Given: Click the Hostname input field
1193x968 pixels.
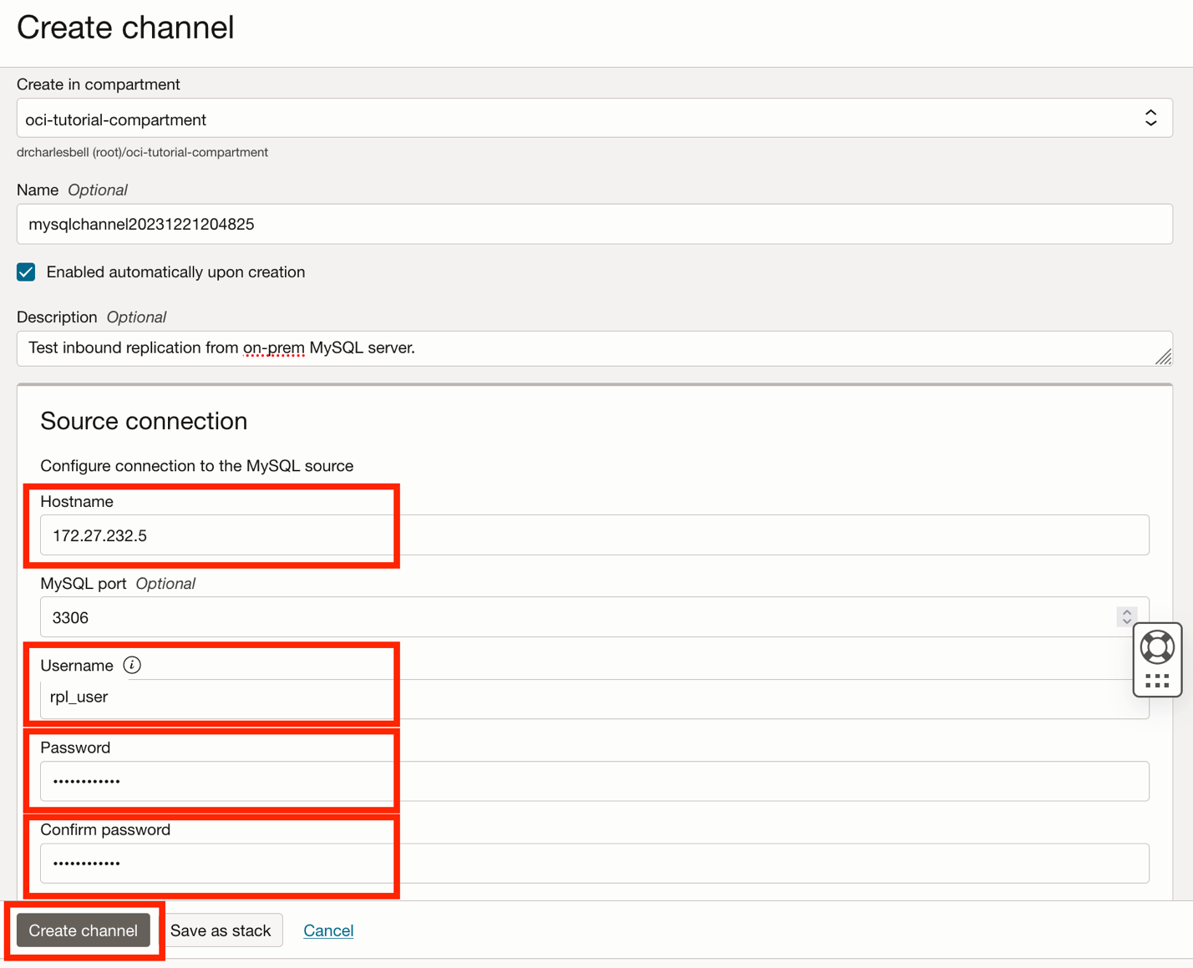Looking at the screenshot, I should (x=594, y=535).
